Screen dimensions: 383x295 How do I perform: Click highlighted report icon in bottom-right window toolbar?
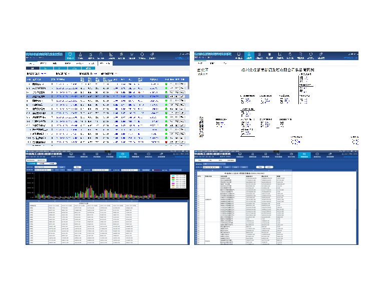[304, 155]
